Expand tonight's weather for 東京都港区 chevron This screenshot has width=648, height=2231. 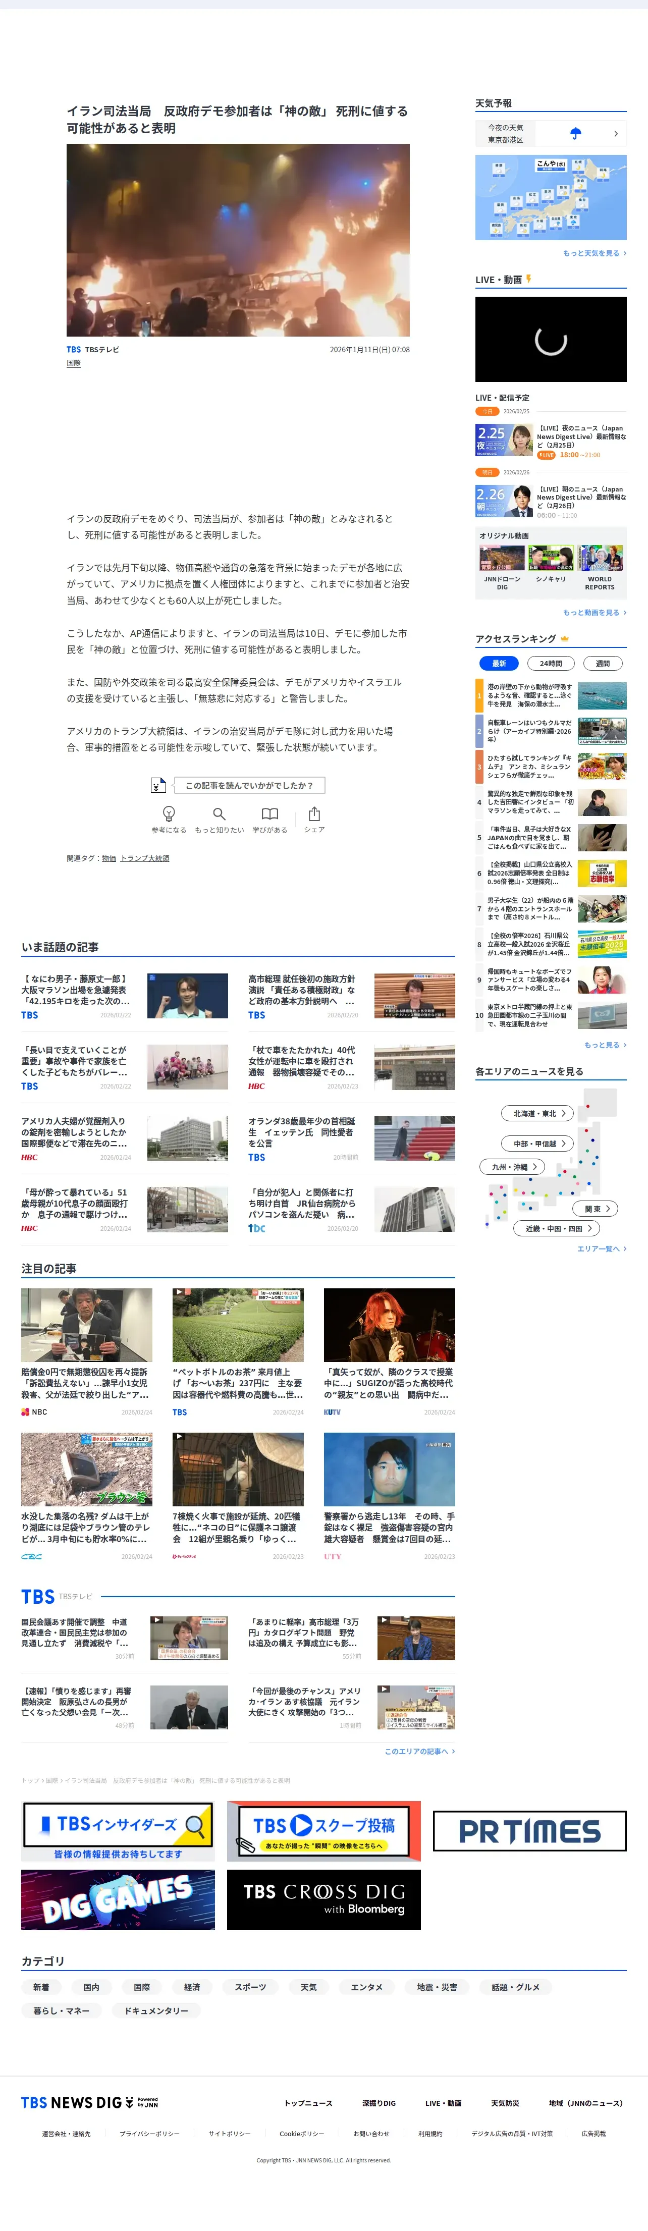(x=616, y=133)
